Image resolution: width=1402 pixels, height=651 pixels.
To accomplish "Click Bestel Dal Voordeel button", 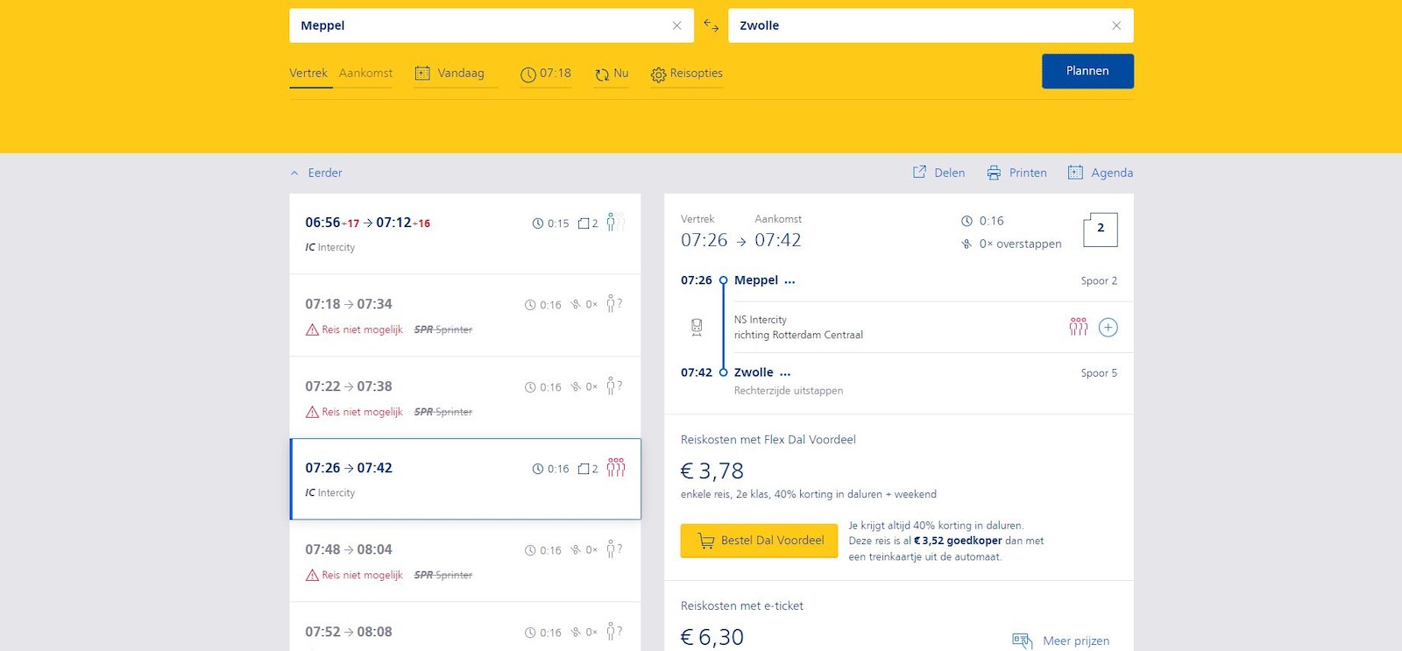I will (x=759, y=541).
